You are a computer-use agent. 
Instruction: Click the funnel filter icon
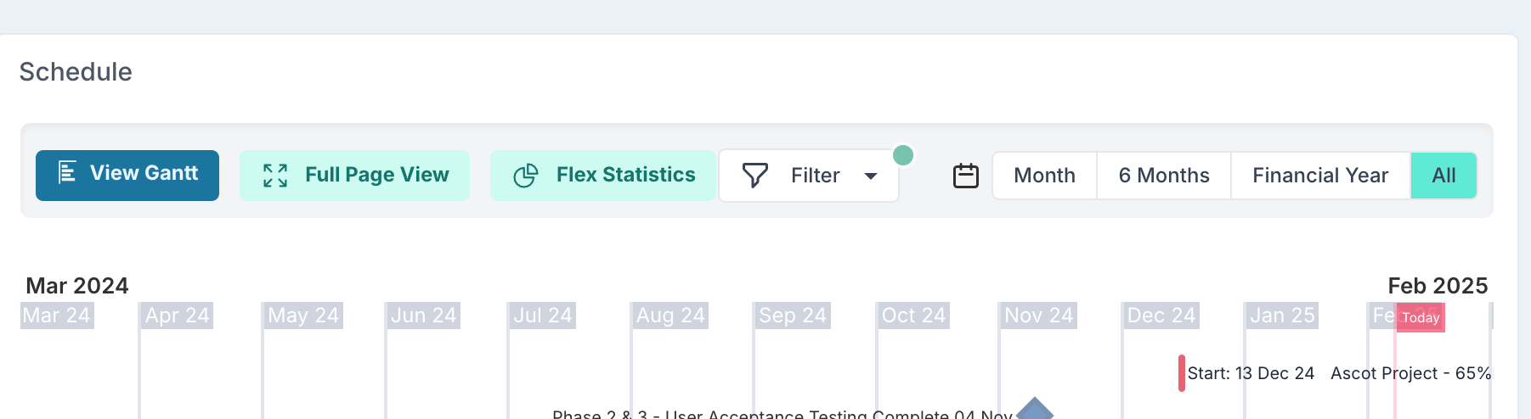pos(754,176)
